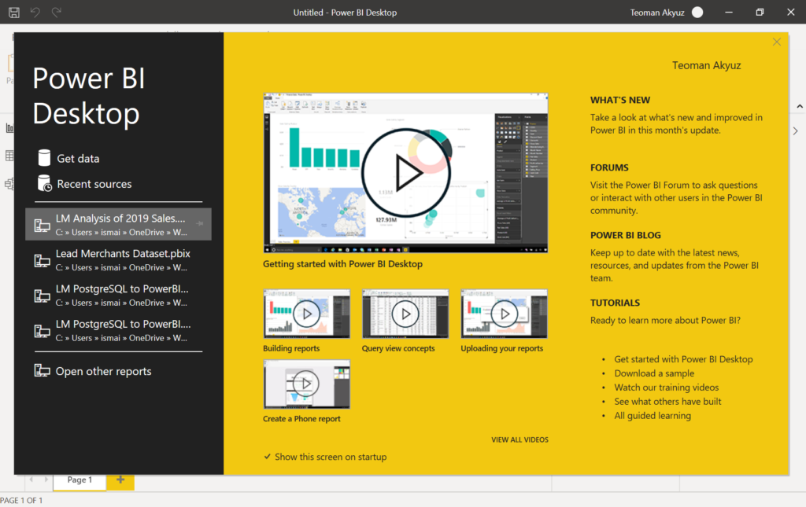Play the Getting started with Power BI video
Image resolution: width=806 pixels, height=507 pixels.
(405, 173)
